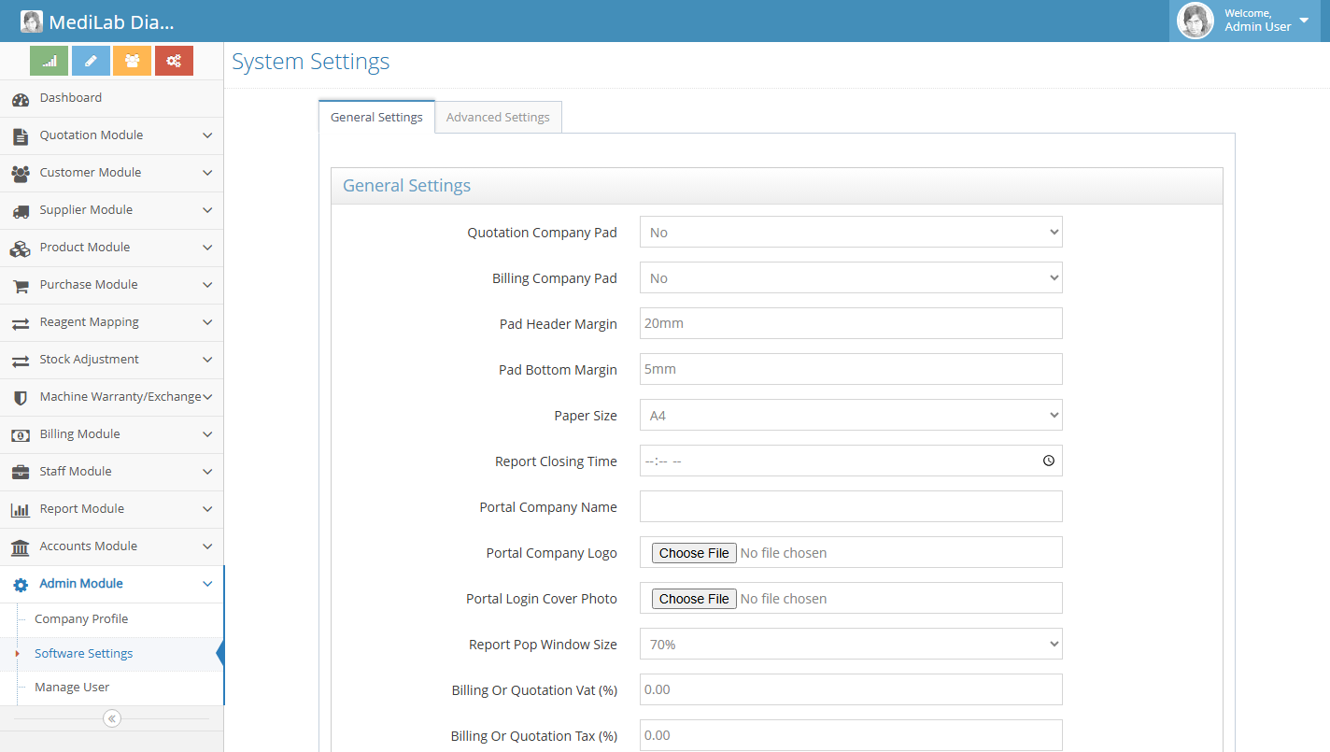Viewport: 1330px width, 752px height.
Task: Select General Settings tab
Action: pyautogui.click(x=376, y=117)
